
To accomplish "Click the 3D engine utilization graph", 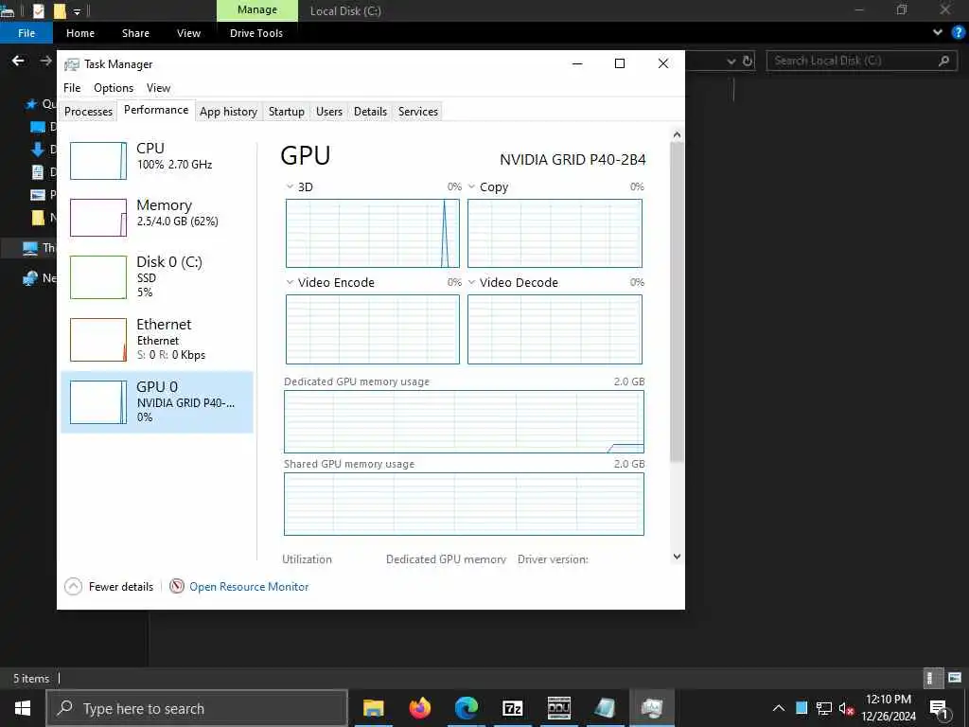I will point(373,233).
